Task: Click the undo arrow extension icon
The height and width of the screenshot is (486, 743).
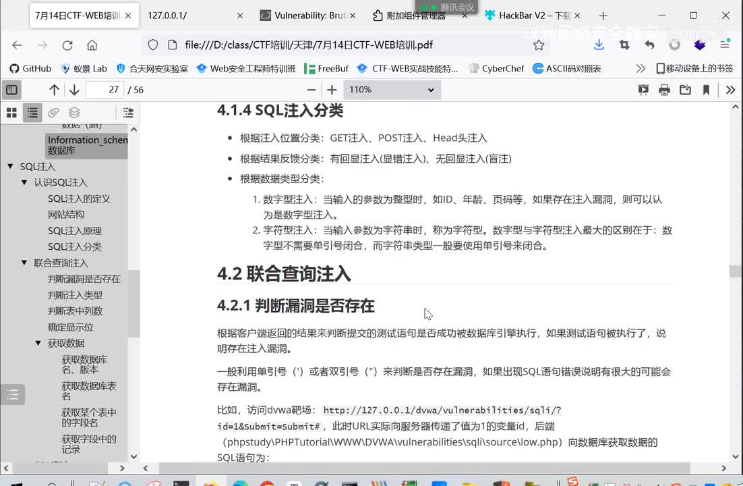Action: click(649, 45)
